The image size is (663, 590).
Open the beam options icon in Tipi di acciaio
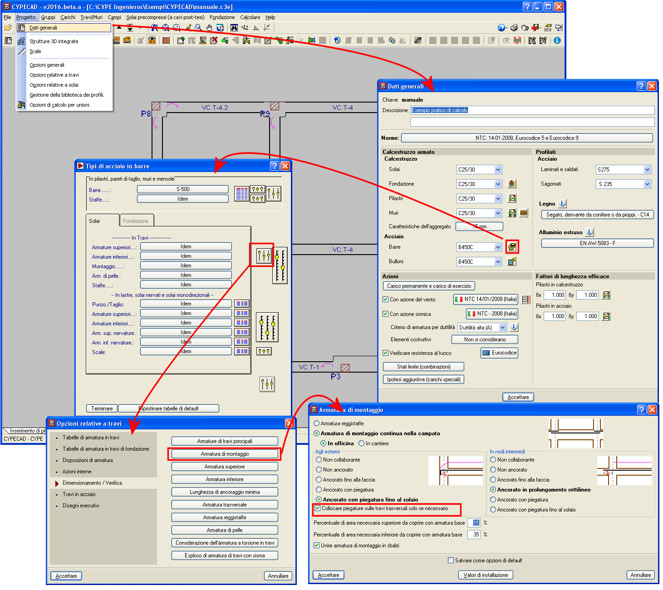point(264,256)
